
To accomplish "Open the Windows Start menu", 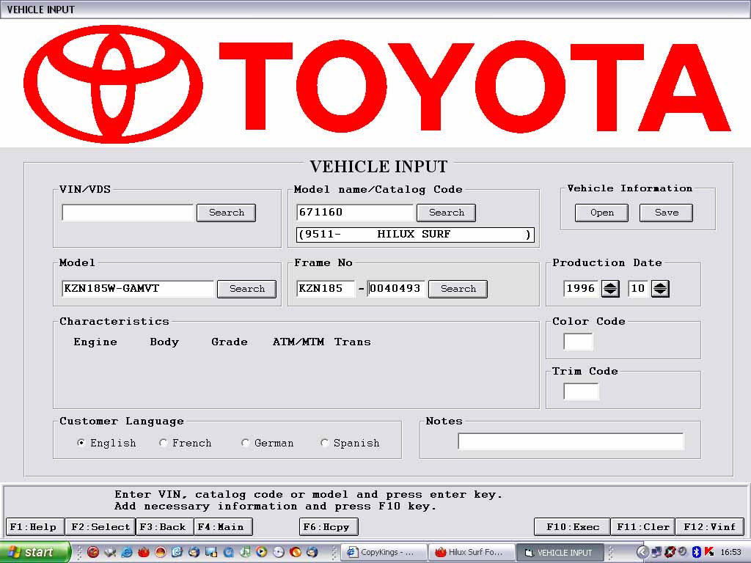I will 35,552.
